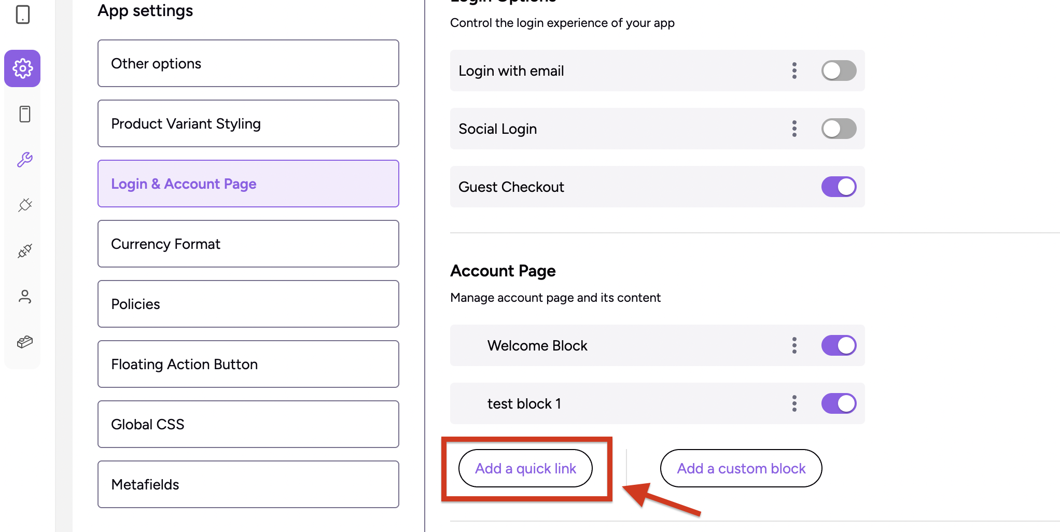Click the tablet device icon at top
This screenshot has height=532, width=1060.
pos(23,15)
